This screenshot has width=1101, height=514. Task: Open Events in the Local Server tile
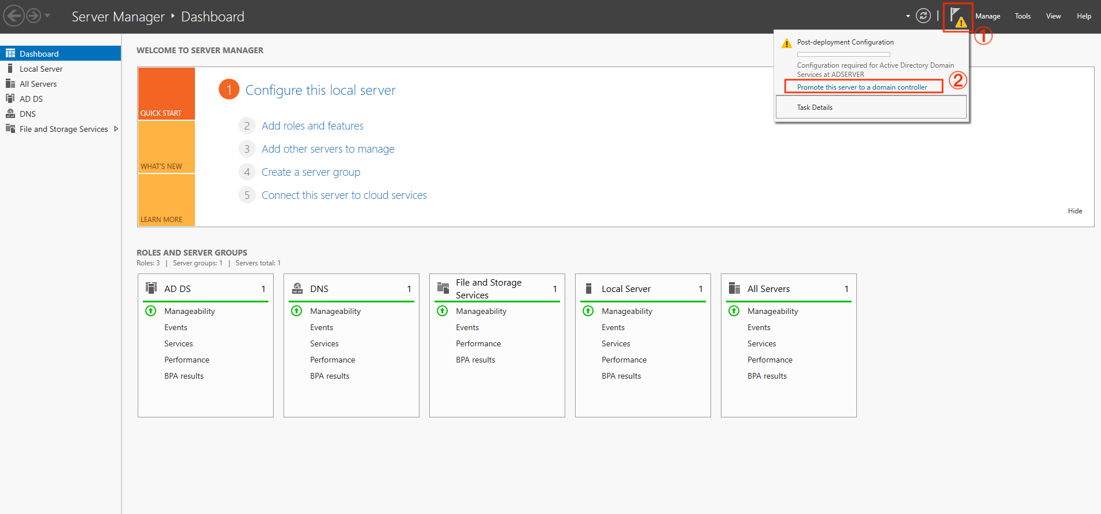pyautogui.click(x=613, y=327)
